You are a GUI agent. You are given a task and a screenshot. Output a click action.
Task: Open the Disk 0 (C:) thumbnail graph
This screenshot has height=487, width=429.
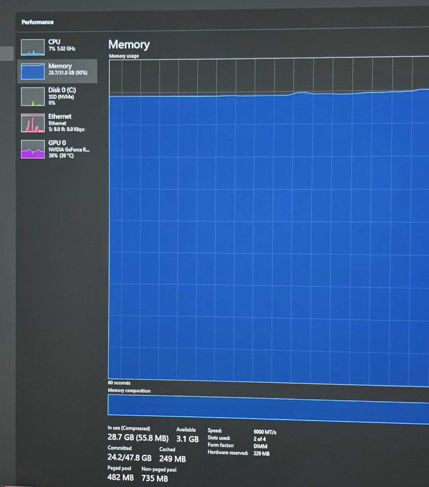[33, 97]
